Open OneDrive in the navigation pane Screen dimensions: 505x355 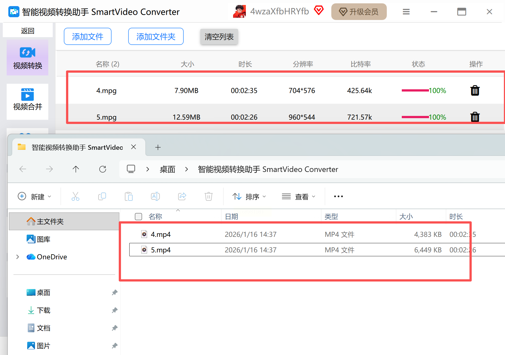pyautogui.click(x=47, y=257)
